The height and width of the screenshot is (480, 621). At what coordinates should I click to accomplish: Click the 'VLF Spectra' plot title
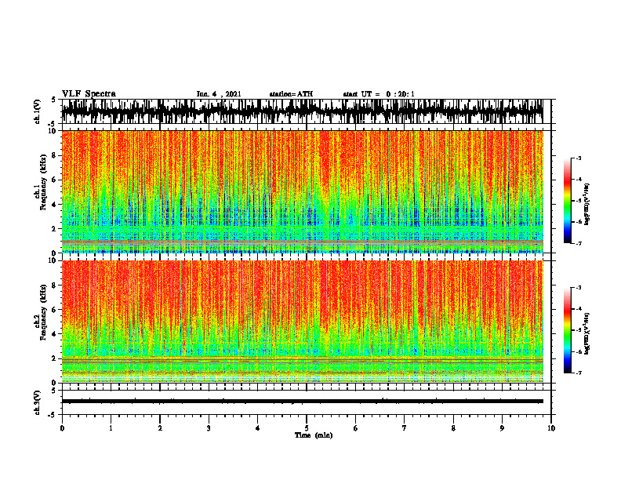pyautogui.click(x=89, y=93)
